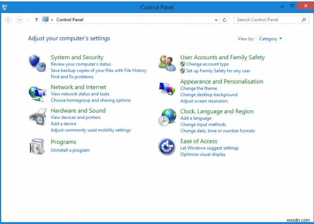Image resolution: width=314 pixels, height=224 pixels.
Task: Click the shield icon beside Change account type
Action: (x=183, y=64)
